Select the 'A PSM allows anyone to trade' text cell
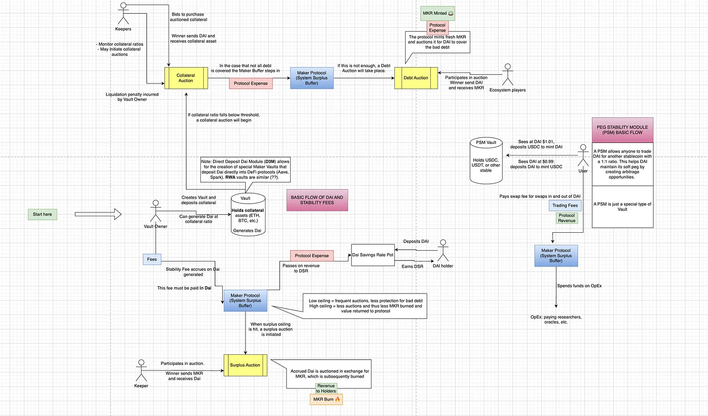708x416 pixels. point(622,164)
